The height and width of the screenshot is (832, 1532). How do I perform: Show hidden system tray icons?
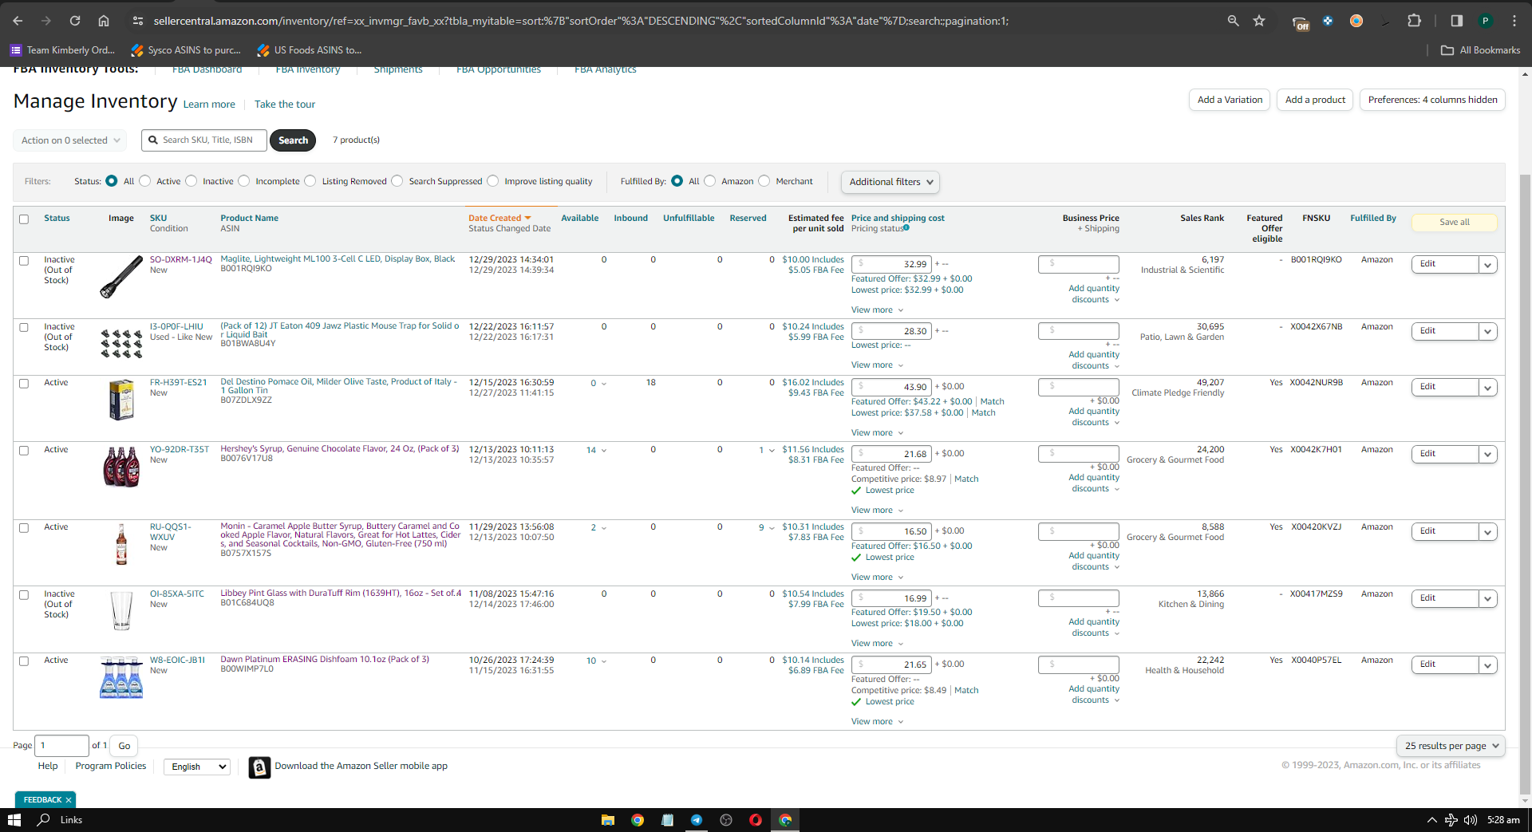point(1431,820)
